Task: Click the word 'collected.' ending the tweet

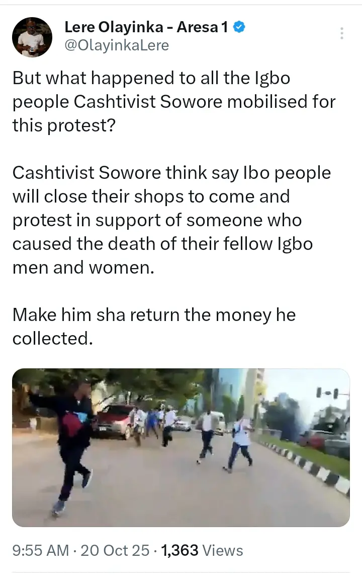Action: coord(52,338)
